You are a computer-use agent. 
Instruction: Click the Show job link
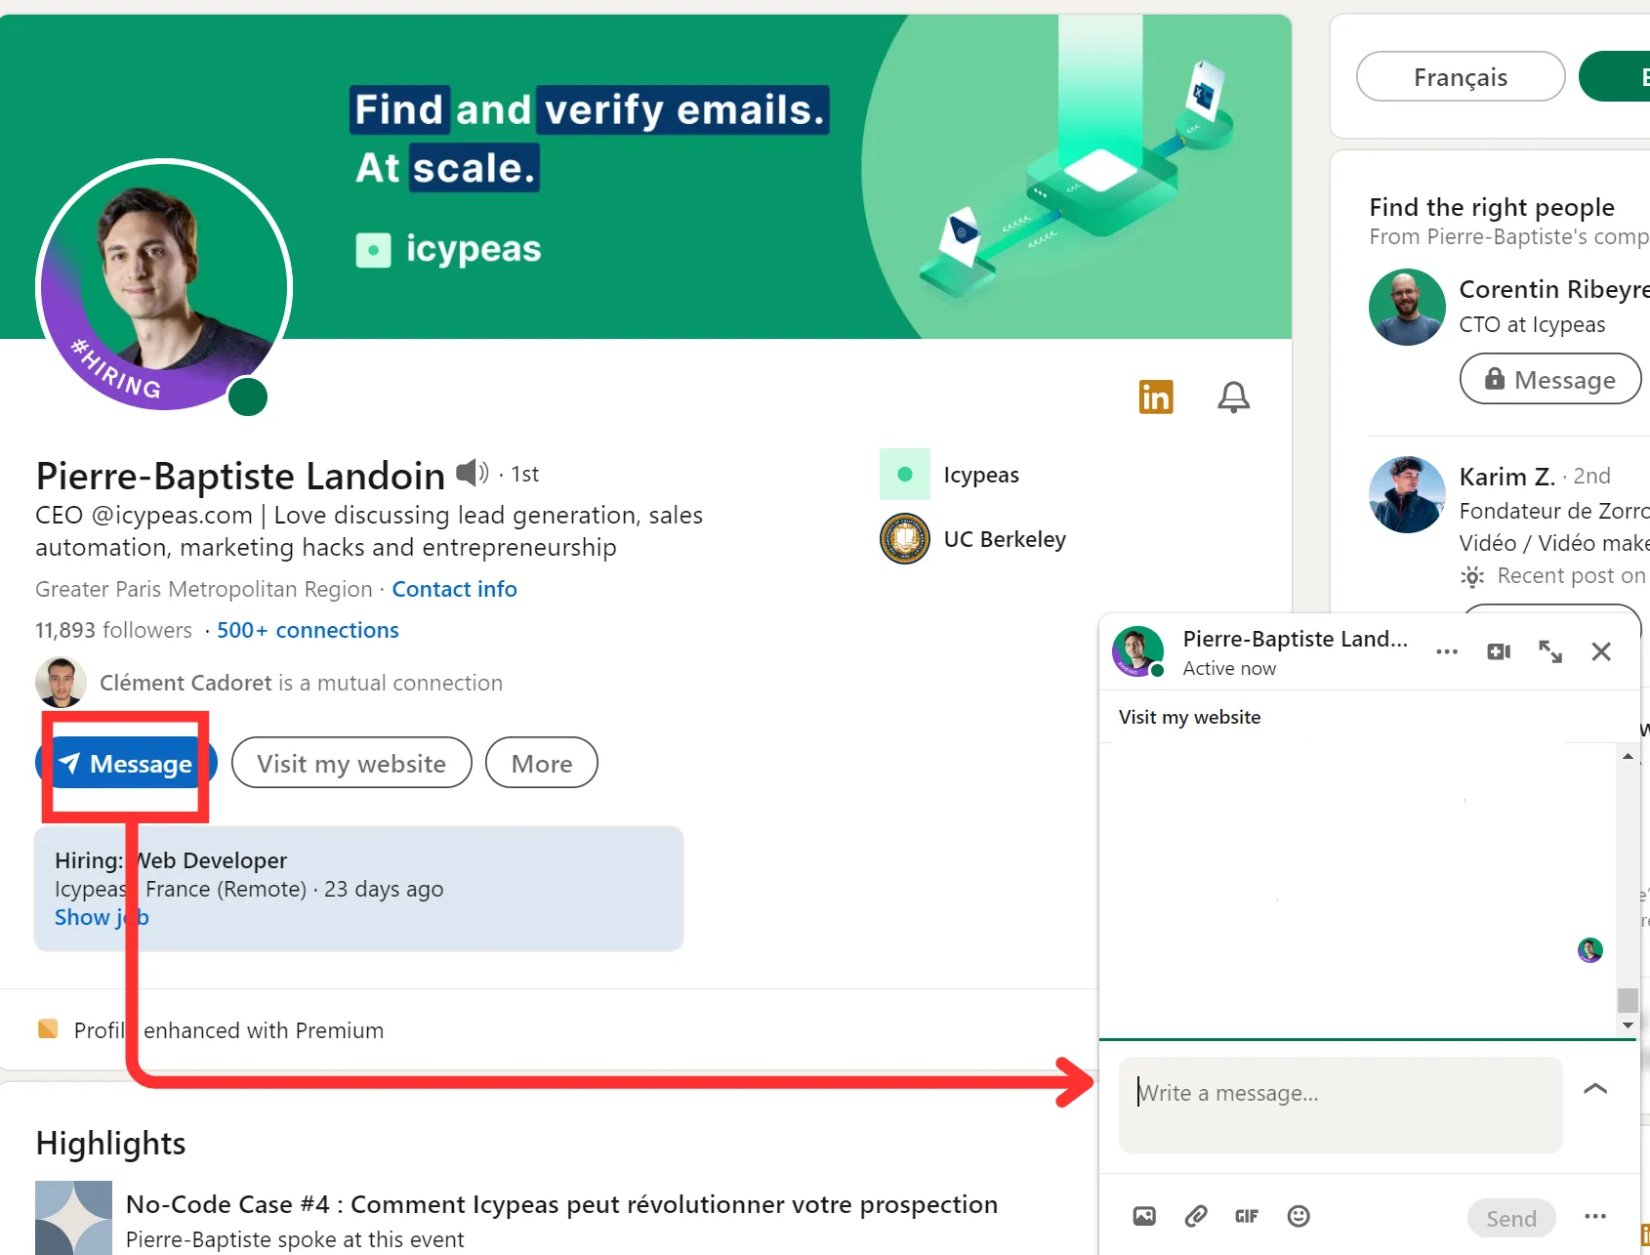tap(102, 917)
